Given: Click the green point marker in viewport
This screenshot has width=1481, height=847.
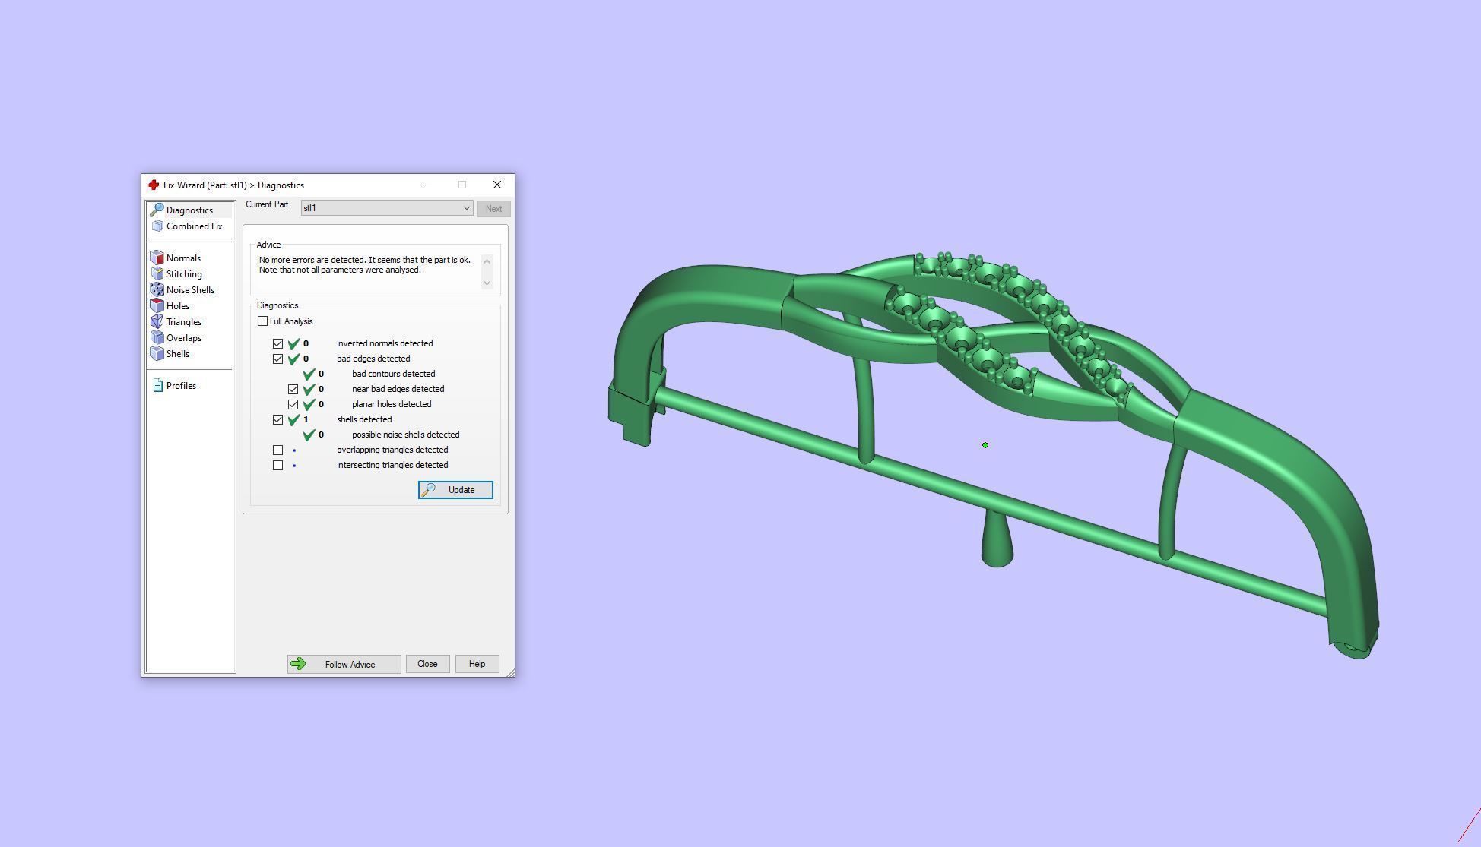Looking at the screenshot, I should click(985, 445).
